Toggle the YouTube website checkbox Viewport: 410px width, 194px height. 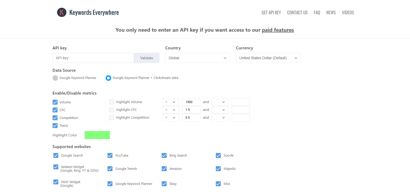pyautogui.click(x=110, y=155)
